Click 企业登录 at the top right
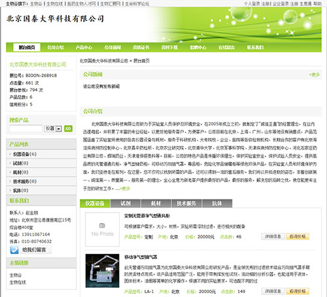The width and height of the screenshot is (327, 297). (x=281, y=4)
